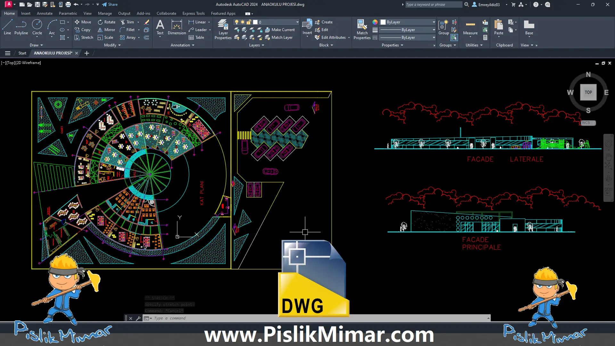Switch to the Annotate ribbon tab
The width and height of the screenshot is (615, 346).
point(45,13)
